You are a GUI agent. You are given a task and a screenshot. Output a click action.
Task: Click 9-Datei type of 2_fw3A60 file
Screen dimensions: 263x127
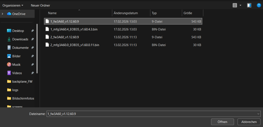coord(157,37)
